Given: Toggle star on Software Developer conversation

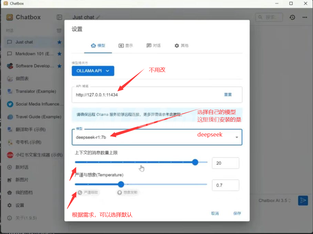Looking at the screenshot, I should [59, 66].
